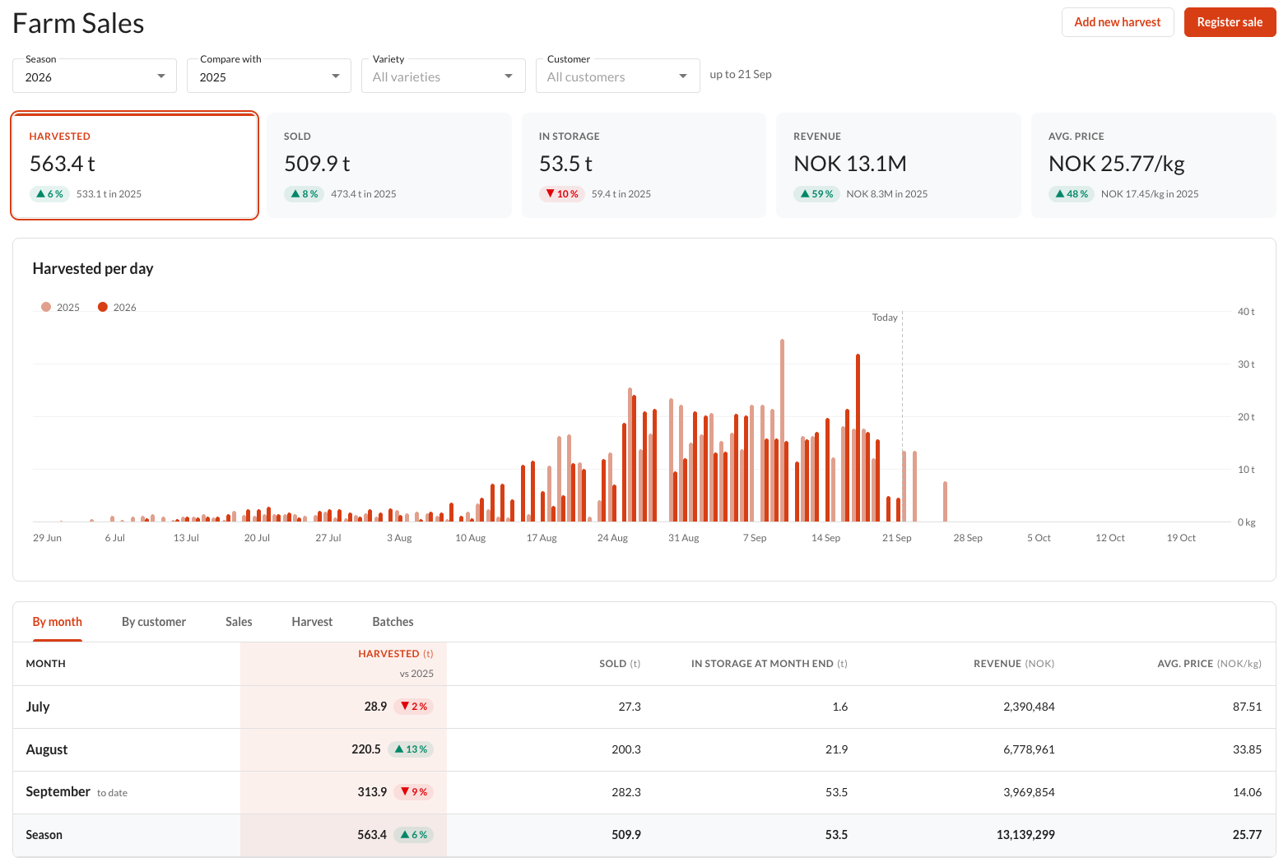Click the Avg. Price 48% increase badge
The width and height of the screenshot is (1288, 867).
click(x=1072, y=194)
